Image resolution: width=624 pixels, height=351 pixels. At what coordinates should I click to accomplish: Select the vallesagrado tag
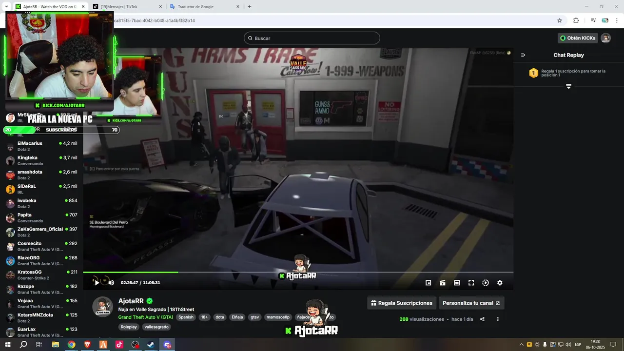click(156, 327)
